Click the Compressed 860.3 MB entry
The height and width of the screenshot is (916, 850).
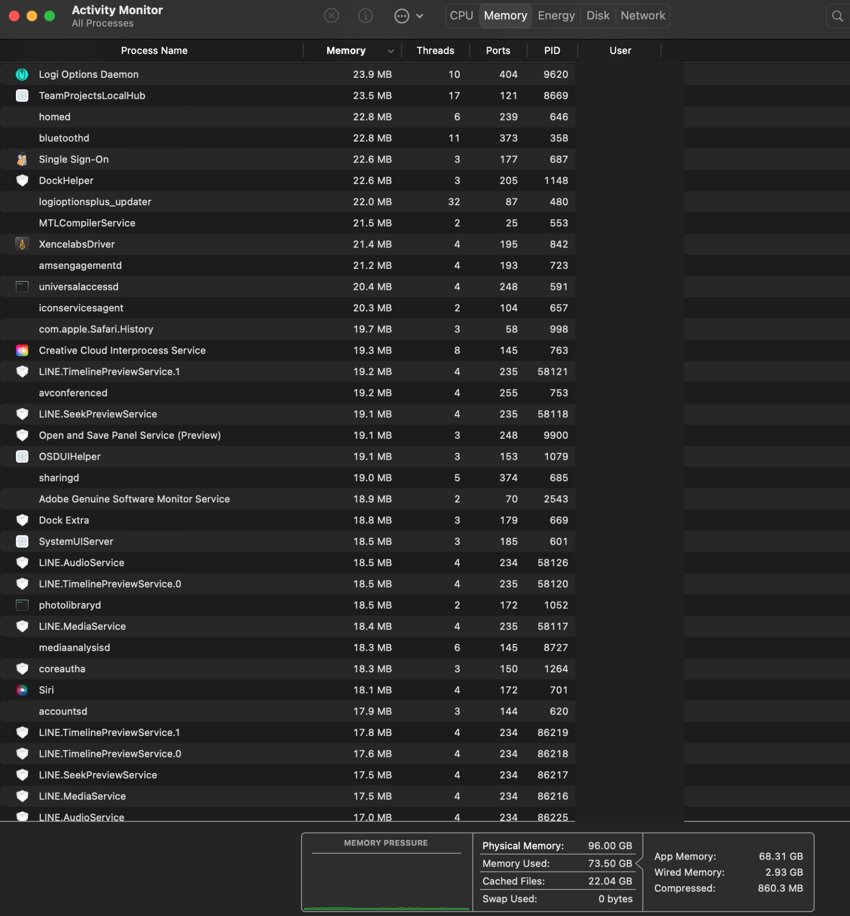coord(729,888)
